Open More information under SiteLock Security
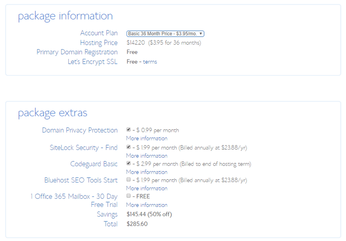This screenshot has width=346, height=241. (x=147, y=156)
